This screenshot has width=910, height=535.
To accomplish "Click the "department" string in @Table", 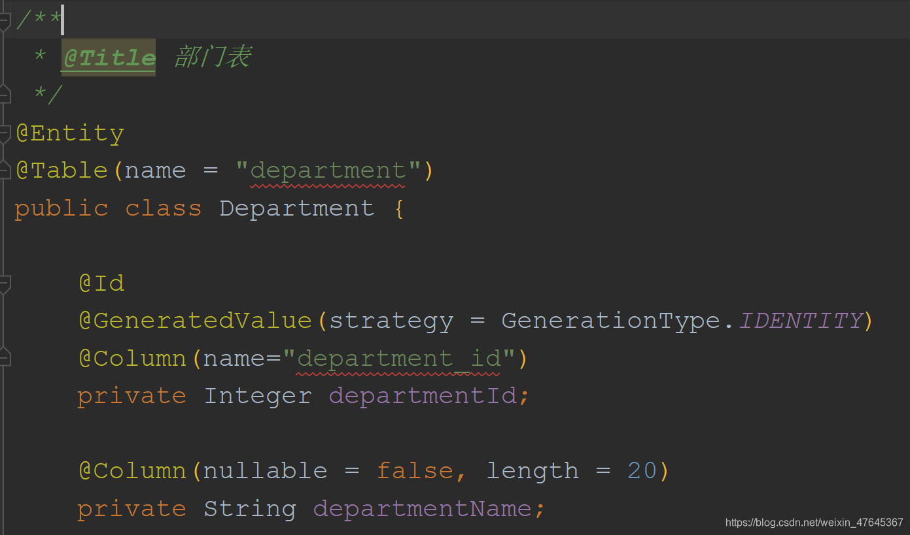I will point(328,171).
